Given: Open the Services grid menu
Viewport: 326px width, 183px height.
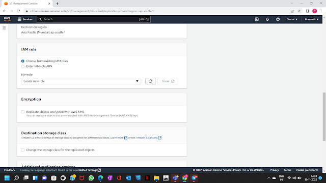Looking at the screenshot, I should [x=25, y=19].
